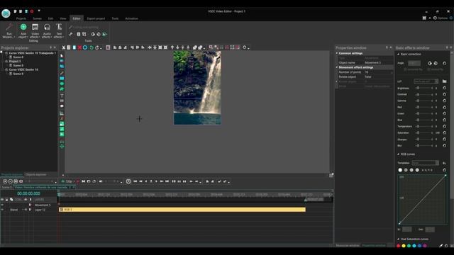Select the ellipse shape tool in left toolbar
The width and height of the screenshot is (454, 255).
pos(62,84)
